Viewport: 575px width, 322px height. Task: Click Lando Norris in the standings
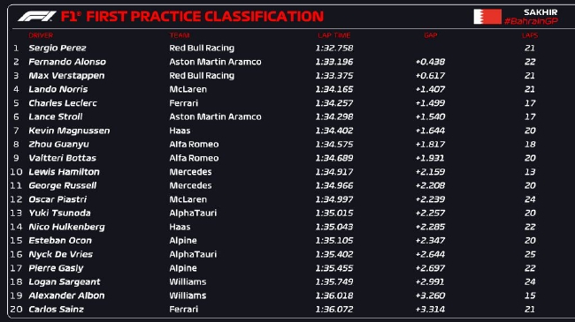[x=57, y=89]
